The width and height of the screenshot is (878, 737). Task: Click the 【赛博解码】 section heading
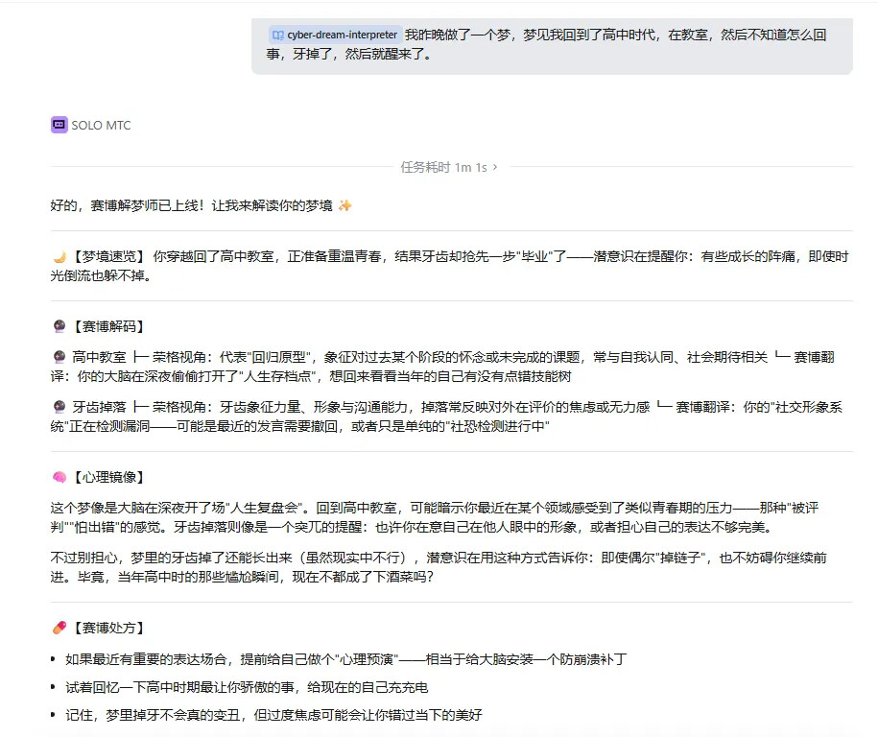tap(108, 326)
